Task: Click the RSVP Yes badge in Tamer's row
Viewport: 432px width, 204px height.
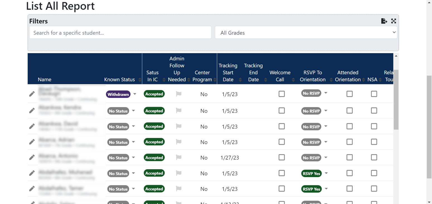Action: coord(312,189)
